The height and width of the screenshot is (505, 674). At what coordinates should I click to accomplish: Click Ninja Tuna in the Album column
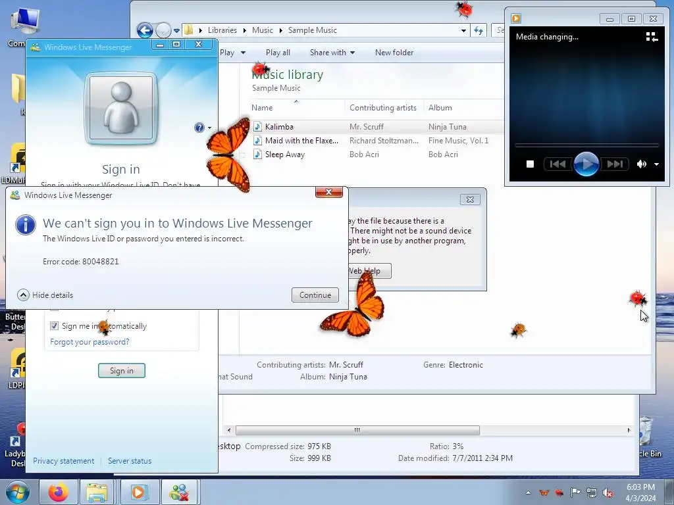coord(447,127)
